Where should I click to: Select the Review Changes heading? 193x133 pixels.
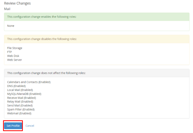click(17, 3)
